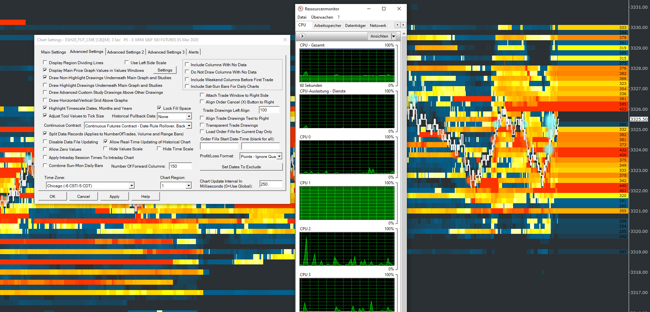The height and width of the screenshot is (312, 650).
Task: Enable Combine Sun-Mon Daily Bars
Action: point(45,165)
